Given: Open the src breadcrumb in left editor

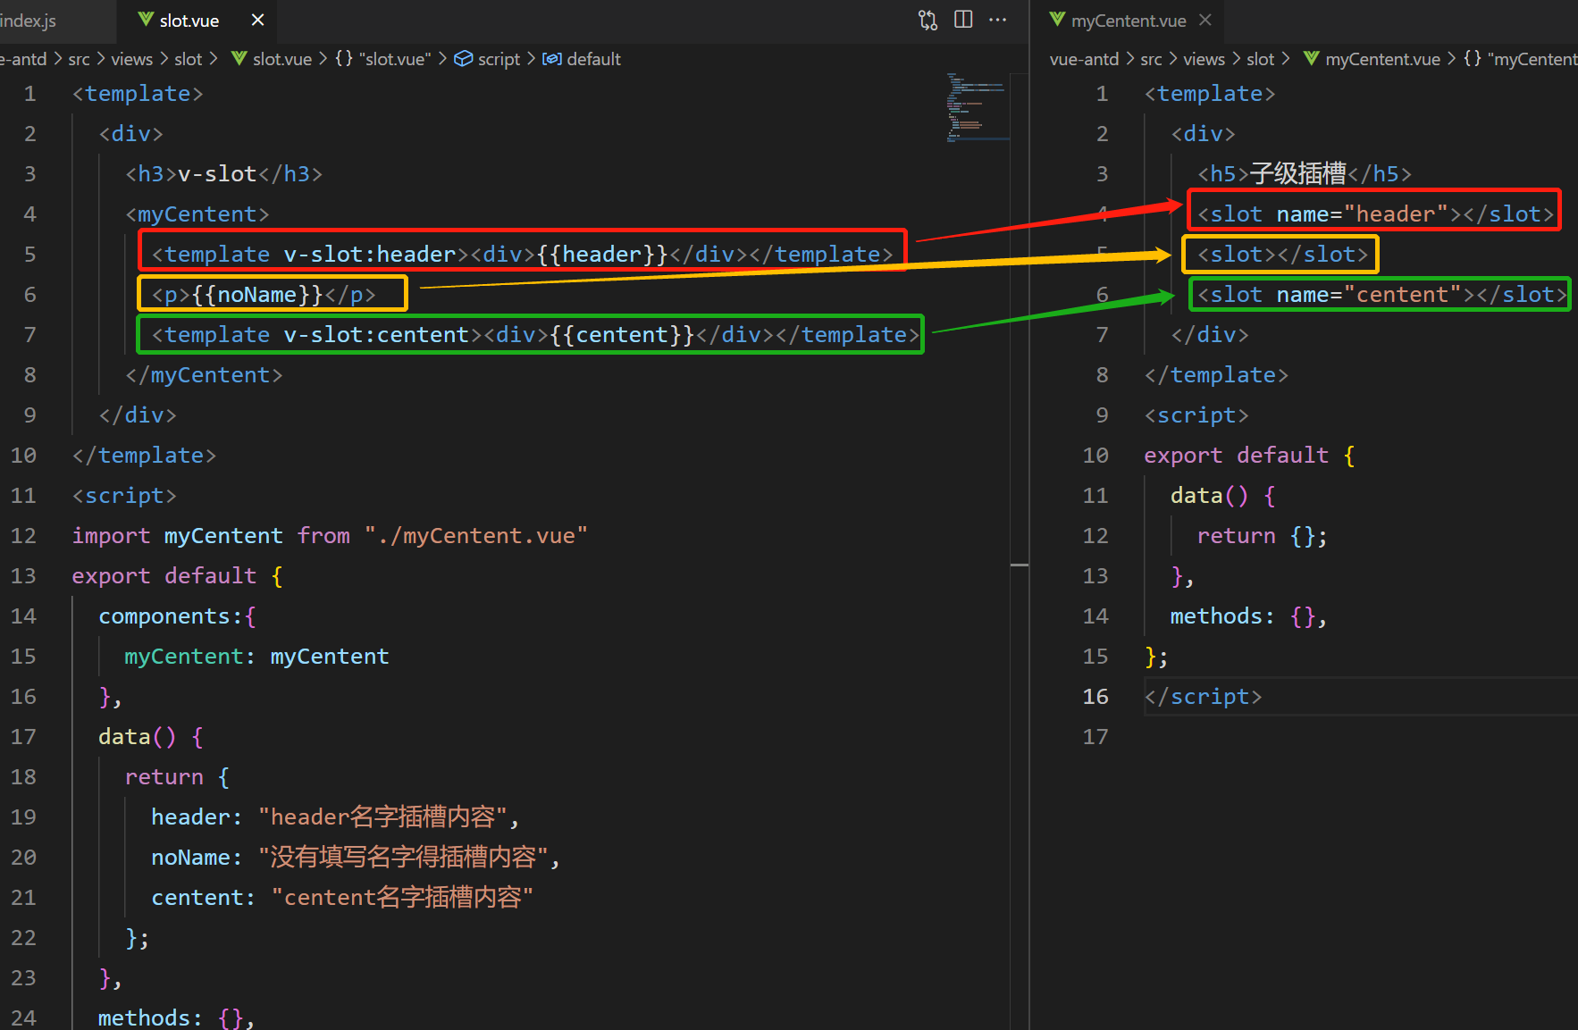Looking at the screenshot, I should (x=80, y=59).
